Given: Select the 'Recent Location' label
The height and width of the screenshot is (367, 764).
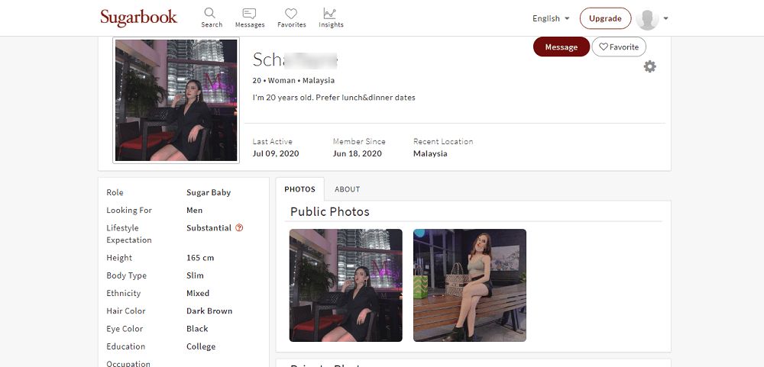Looking at the screenshot, I should (443, 142).
